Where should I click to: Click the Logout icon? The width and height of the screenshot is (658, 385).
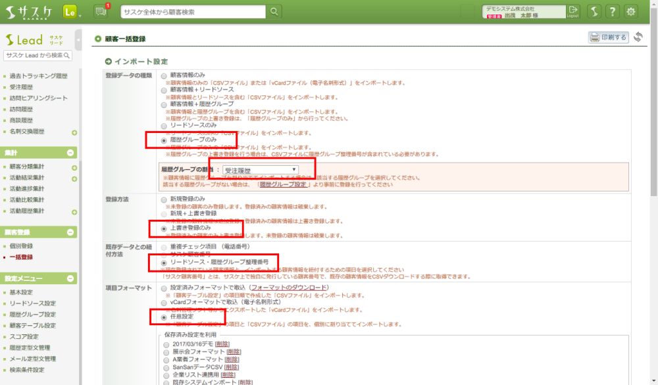573,11
